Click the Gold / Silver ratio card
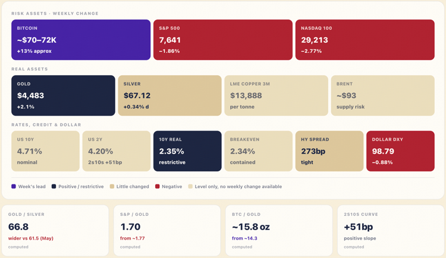This screenshot has height=258, width=446. point(55,231)
